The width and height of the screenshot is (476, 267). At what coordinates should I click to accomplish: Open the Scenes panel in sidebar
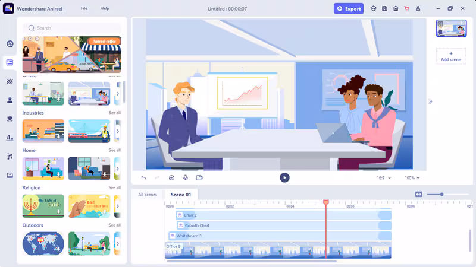[x=10, y=63]
